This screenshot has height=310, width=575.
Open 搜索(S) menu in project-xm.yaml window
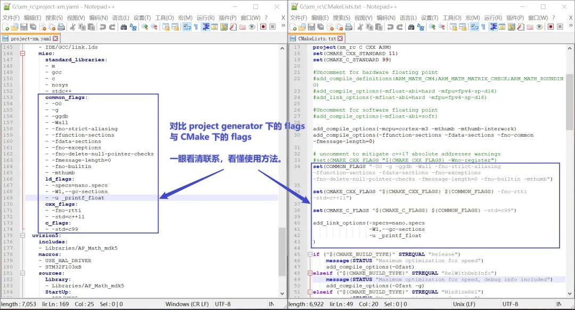click(x=54, y=18)
